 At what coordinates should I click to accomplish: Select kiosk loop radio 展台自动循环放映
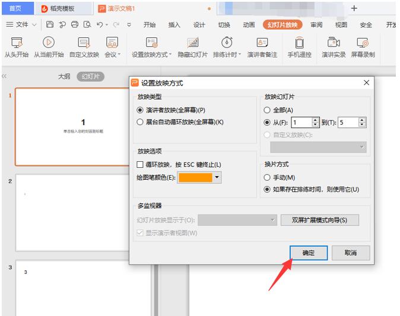pyautogui.click(x=140, y=122)
